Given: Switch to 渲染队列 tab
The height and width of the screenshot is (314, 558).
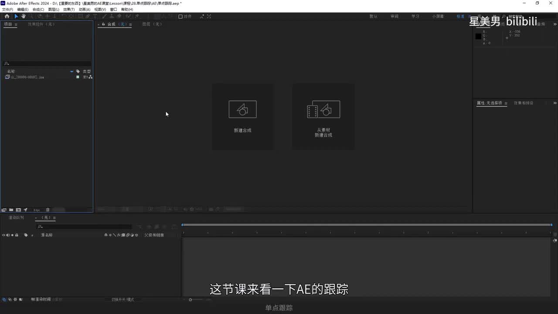Looking at the screenshot, I should click(x=16, y=218).
